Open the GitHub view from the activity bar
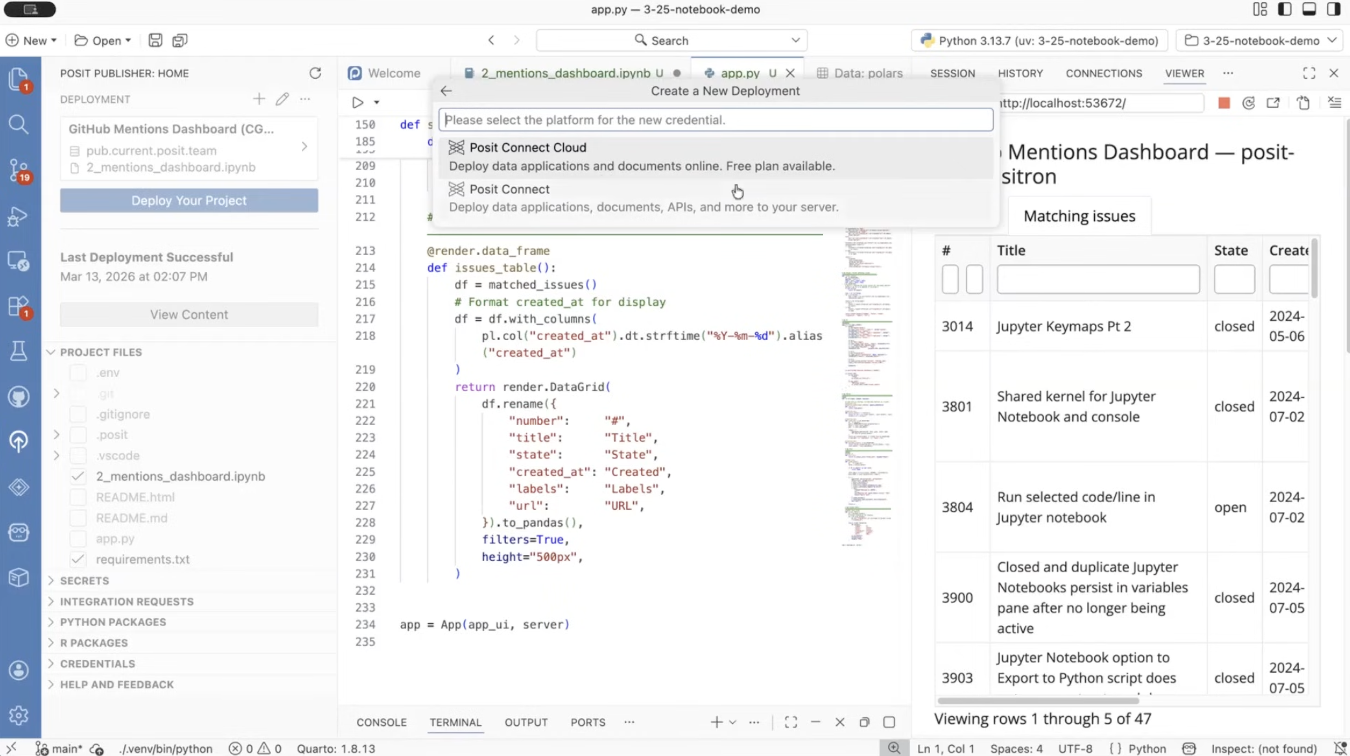The height and width of the screenshot is (756, 1350). pos(19,396)
